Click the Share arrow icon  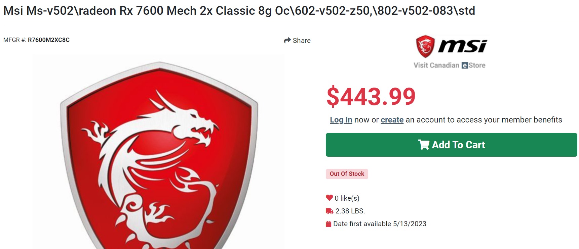[x=287, y=41]
